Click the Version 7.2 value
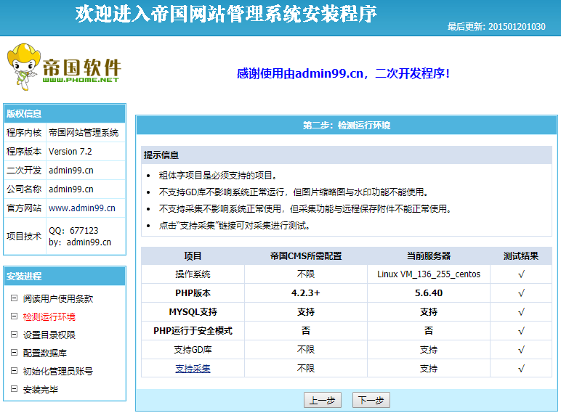561x413 pixels. tap(70, 152)
